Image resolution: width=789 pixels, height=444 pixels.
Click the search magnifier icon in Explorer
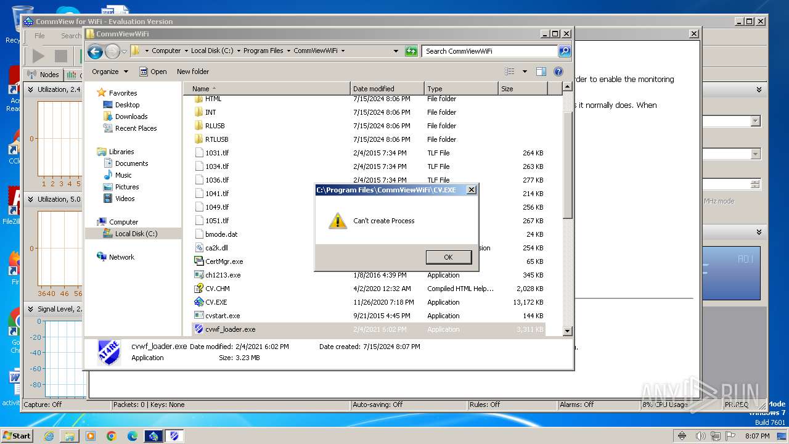[564, 51]
